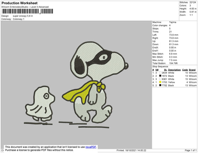Image resolution: width=198 pixels, height=153 pixels.
Task: Click 'Wilcom EmbroideryStudio – Level 3 Advanced' text
Action: point(25,7)
